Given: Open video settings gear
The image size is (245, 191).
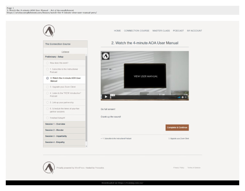Looking at the screenshot, I should tap(182, 97).
